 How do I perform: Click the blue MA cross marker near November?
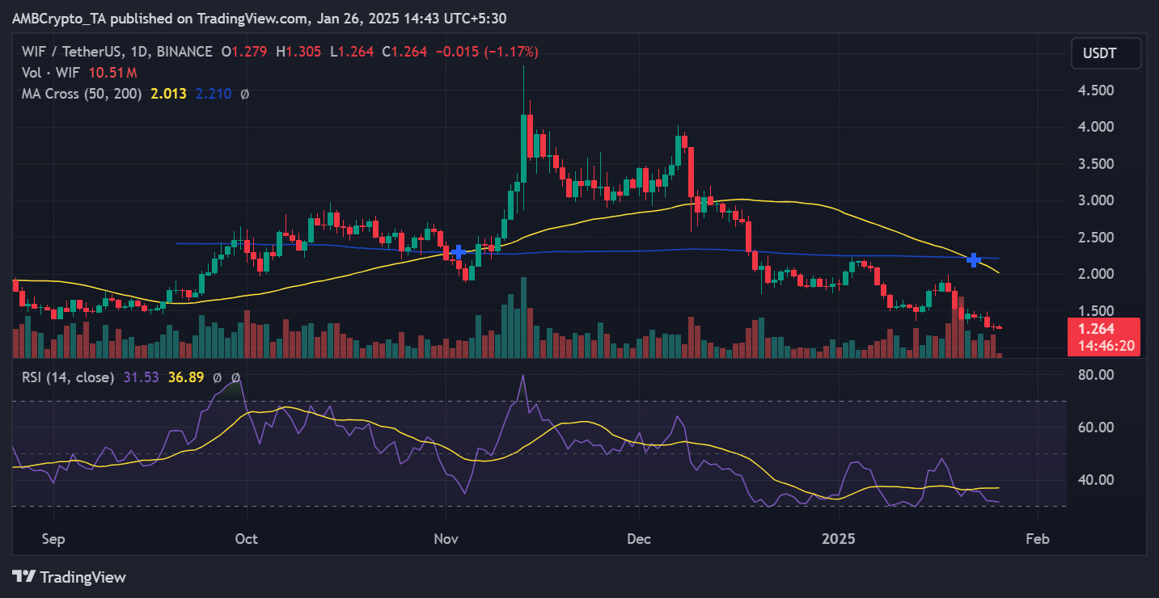click(x=458, y=252)
